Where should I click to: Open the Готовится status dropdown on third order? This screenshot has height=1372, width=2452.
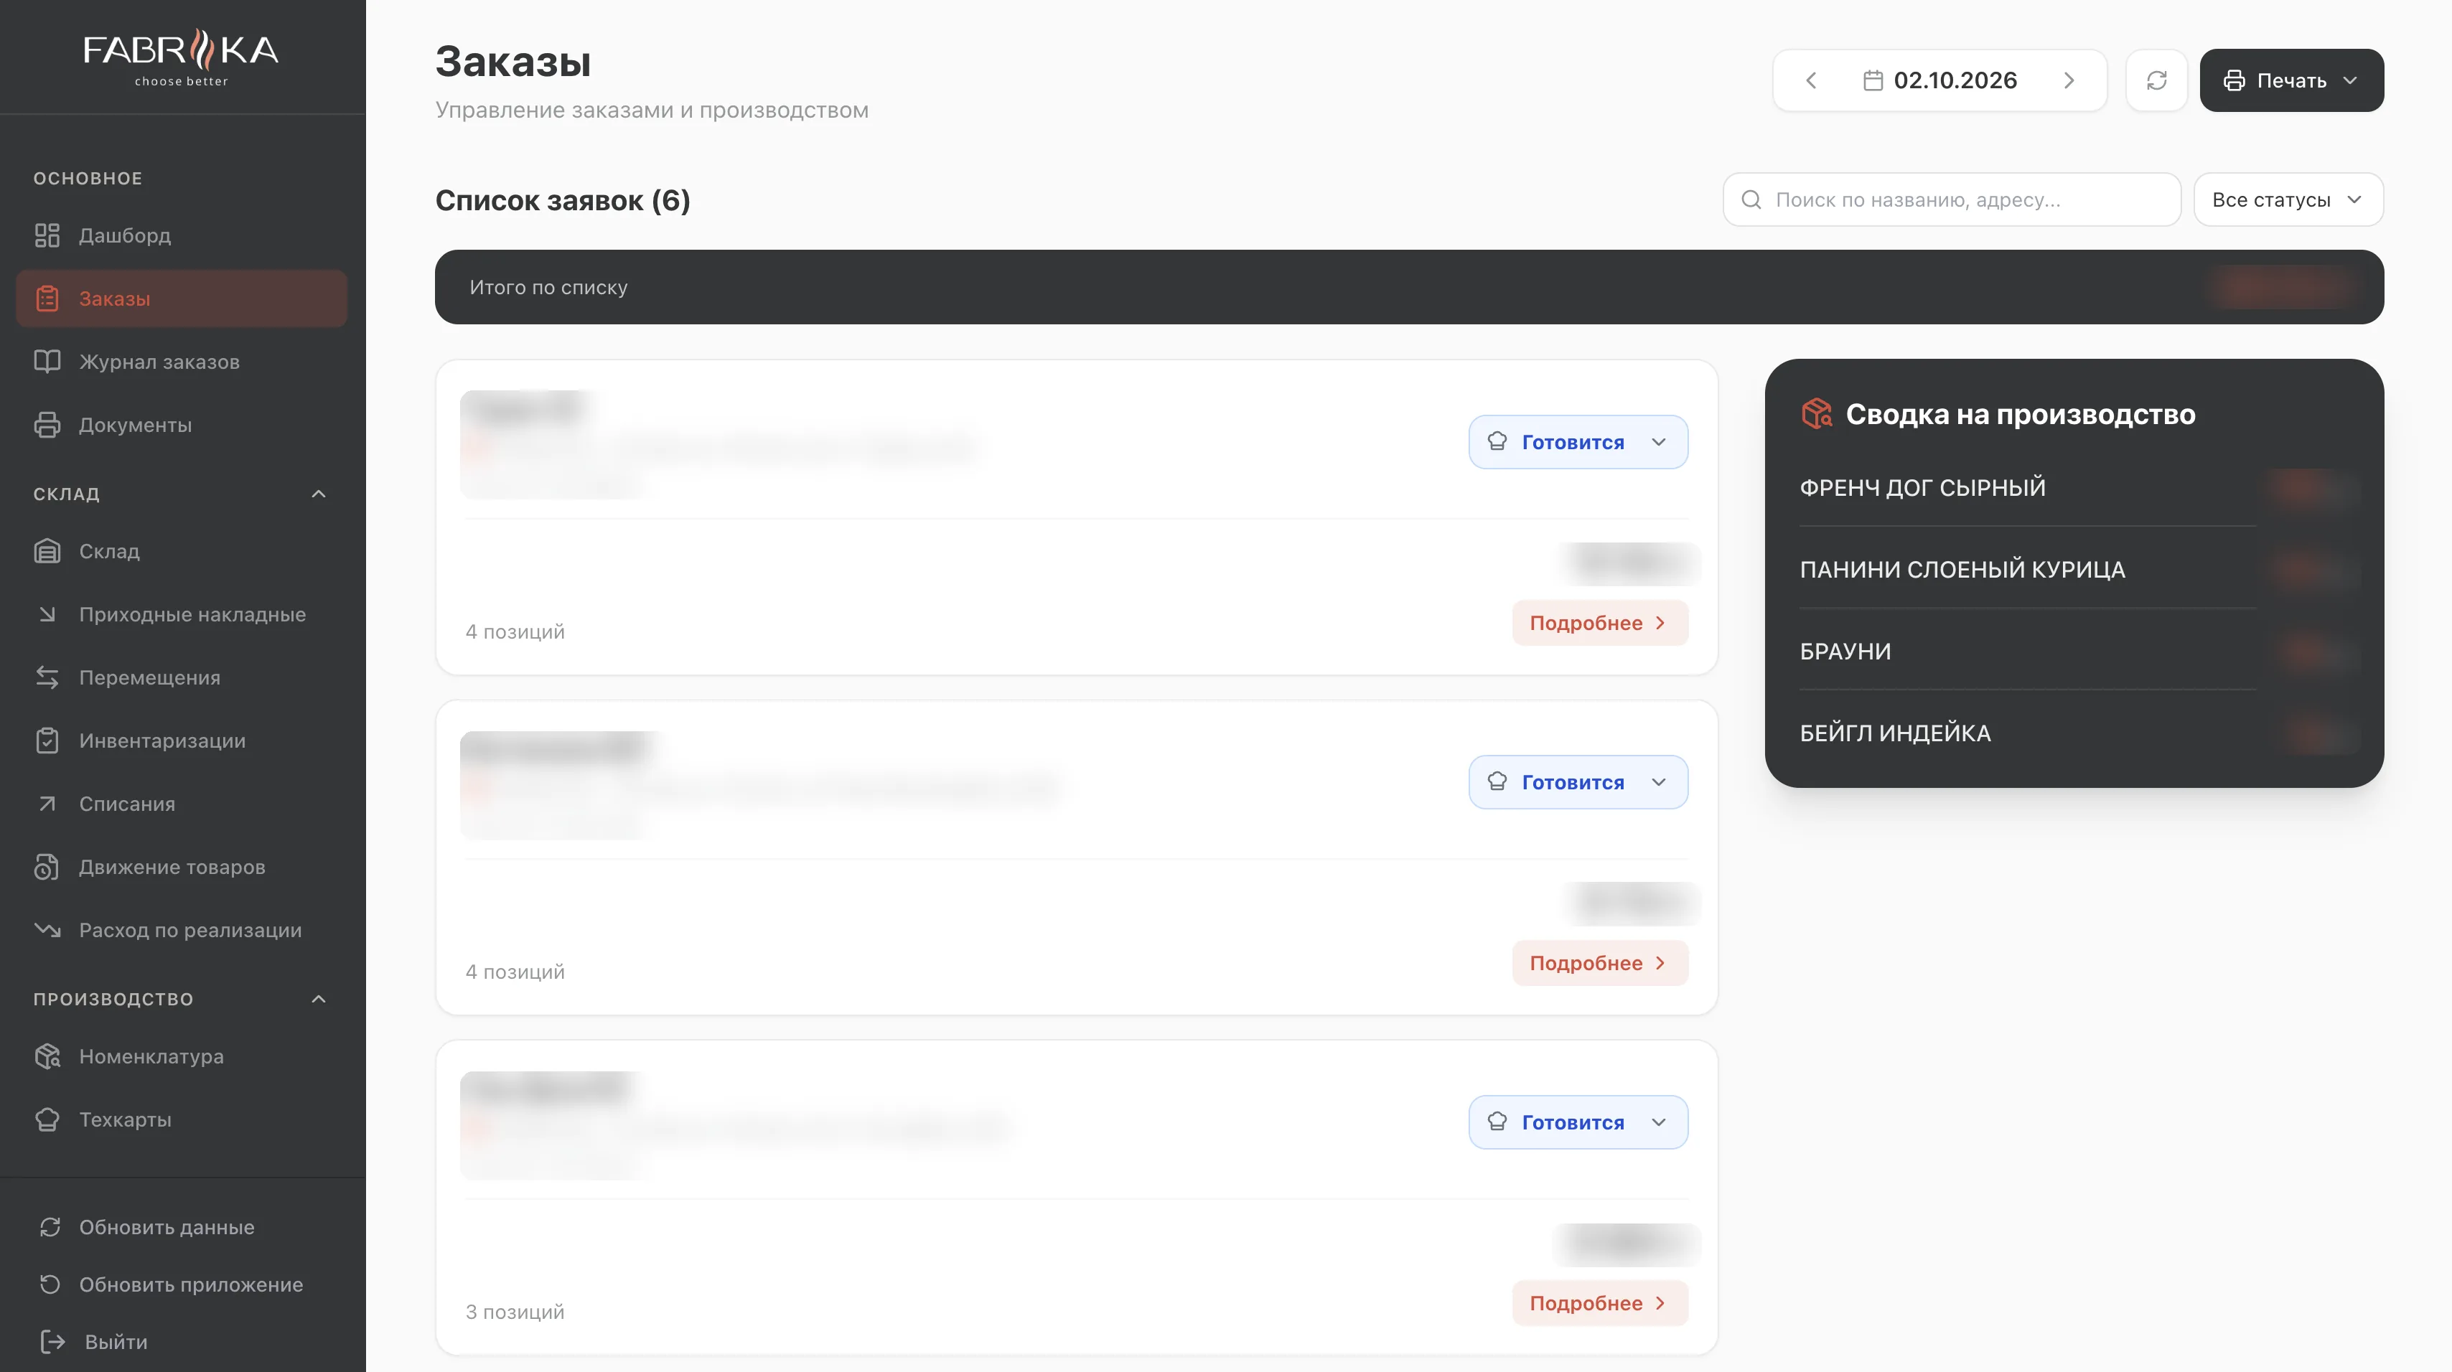[x=1578, y=1122]
